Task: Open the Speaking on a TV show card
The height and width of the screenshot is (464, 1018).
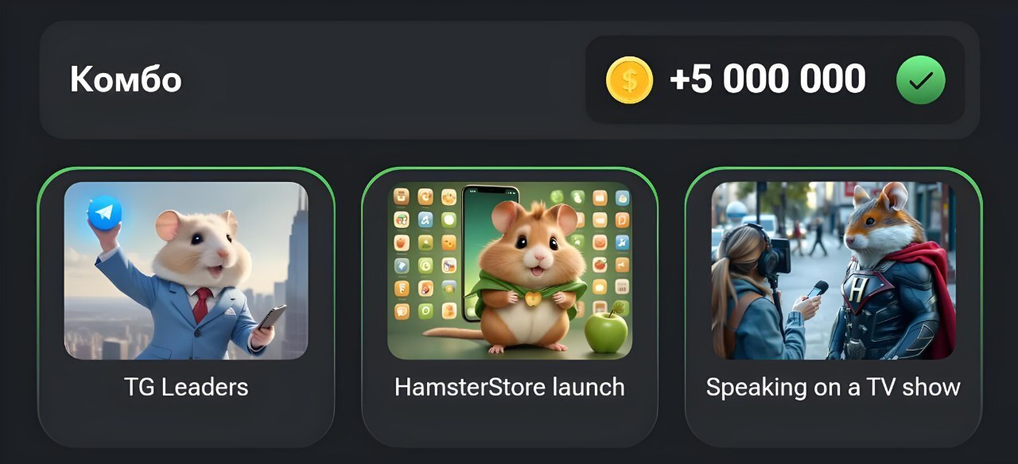Action: [x=833, y=307]
